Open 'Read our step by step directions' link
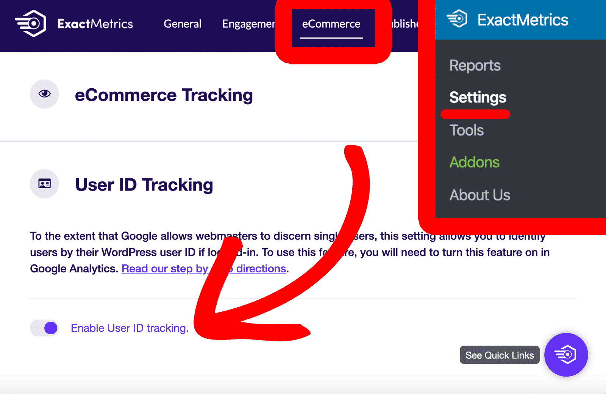 204,269
